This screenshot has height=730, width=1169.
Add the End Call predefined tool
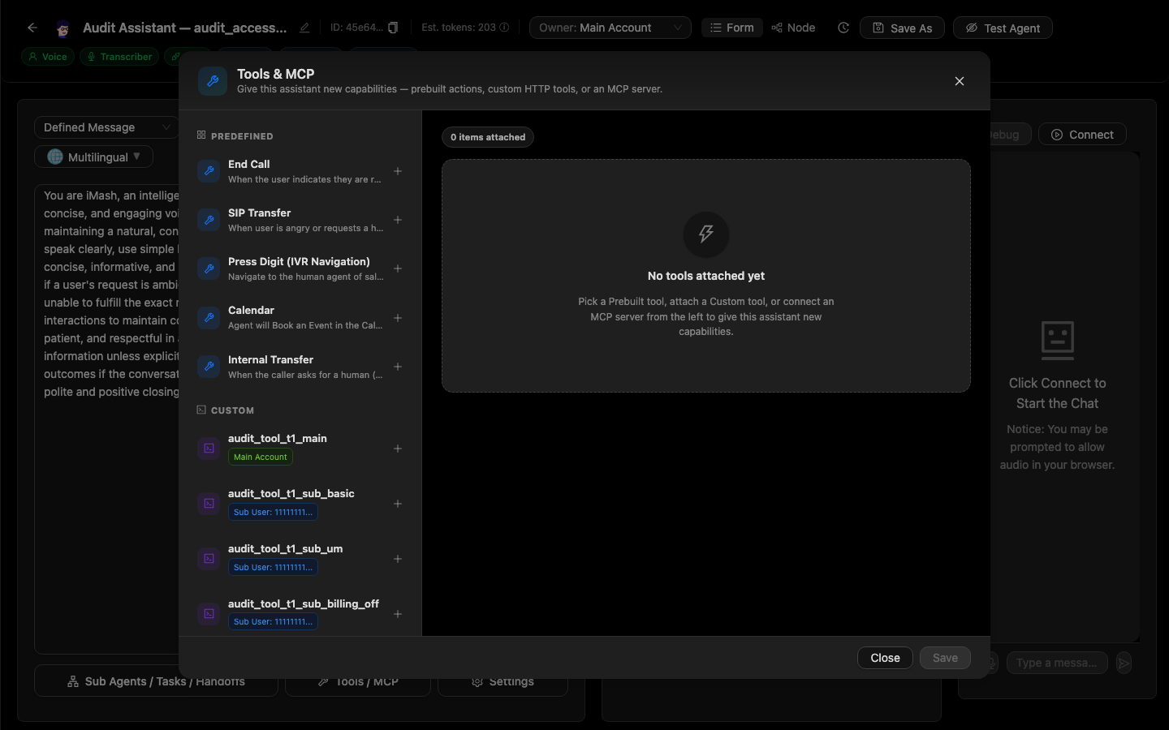pos(398,171)
